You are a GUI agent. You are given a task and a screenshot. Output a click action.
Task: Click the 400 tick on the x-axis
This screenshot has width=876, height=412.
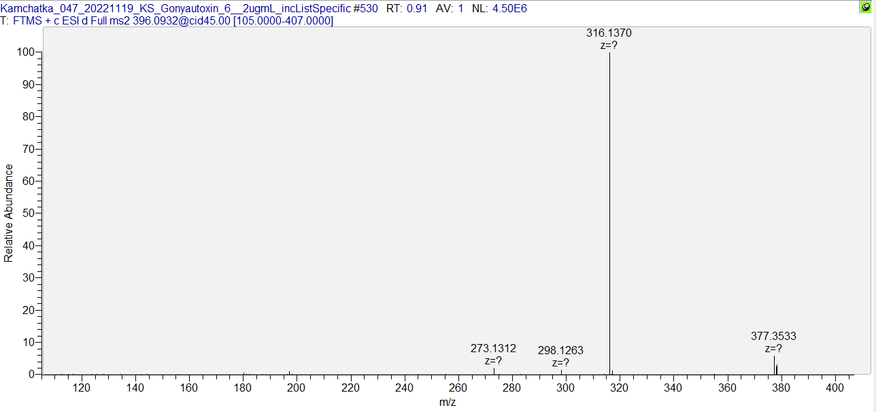tap(835, 388)
